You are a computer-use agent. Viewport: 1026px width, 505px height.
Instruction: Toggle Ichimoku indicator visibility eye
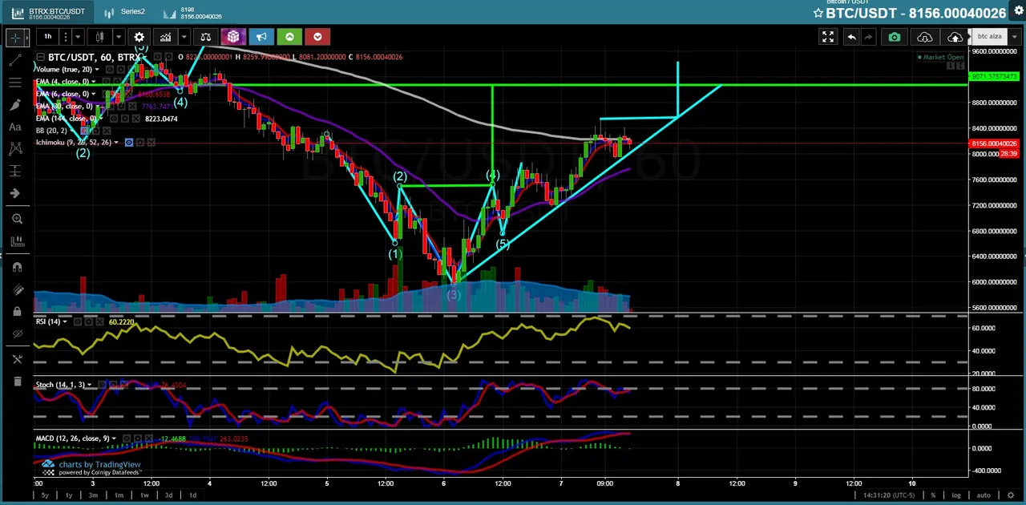coord(128,143)
